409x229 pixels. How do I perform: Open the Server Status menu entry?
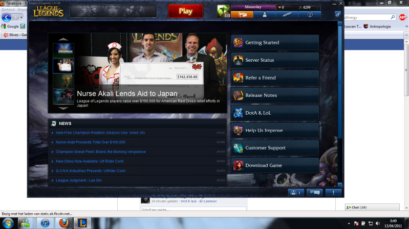[275, 60]
